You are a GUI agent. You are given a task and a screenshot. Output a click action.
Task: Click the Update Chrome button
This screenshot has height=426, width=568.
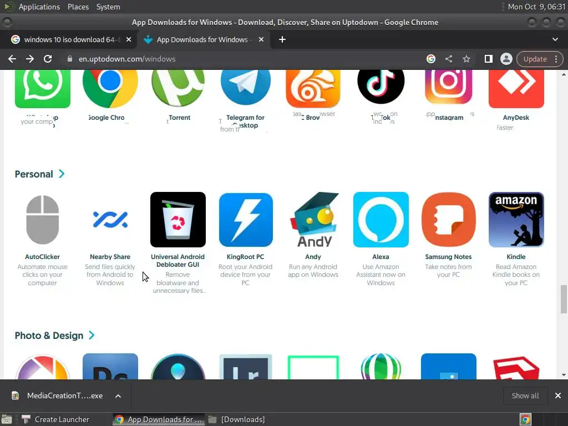(x=535, y=59)
